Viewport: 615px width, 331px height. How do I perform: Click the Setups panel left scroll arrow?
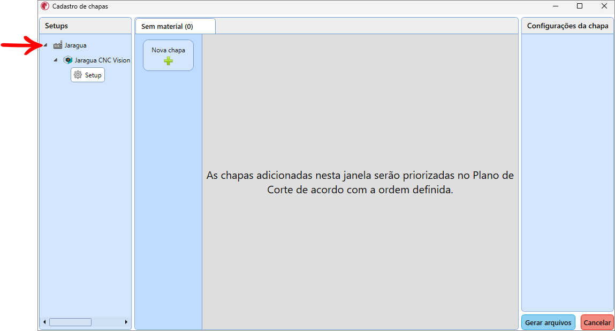pyautogui.click(x=44, y=322)
